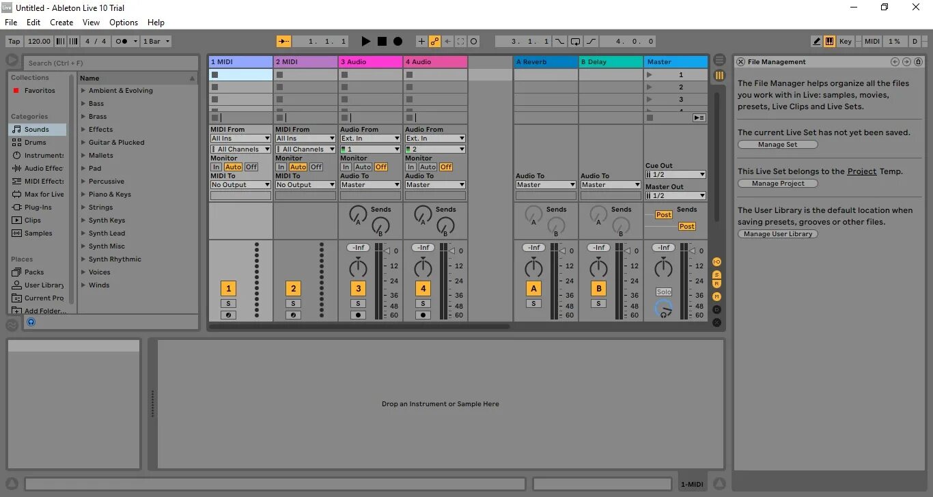Click the Manage Set button

click(777, 145)
